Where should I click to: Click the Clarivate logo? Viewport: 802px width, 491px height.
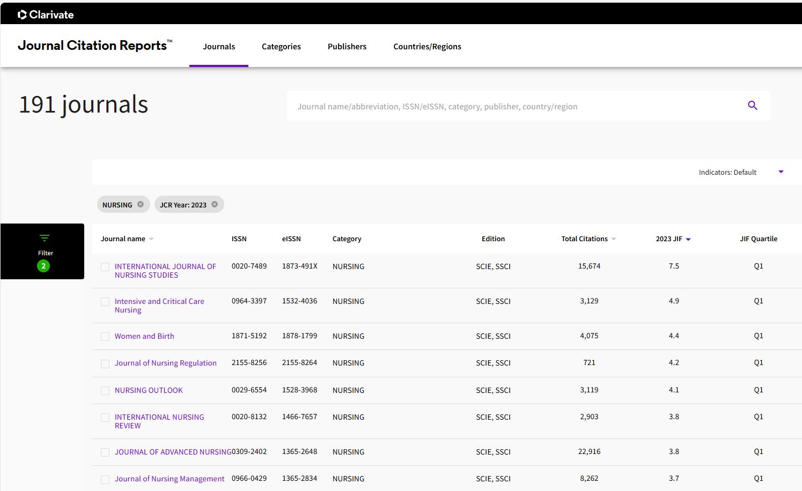point(46,14)
